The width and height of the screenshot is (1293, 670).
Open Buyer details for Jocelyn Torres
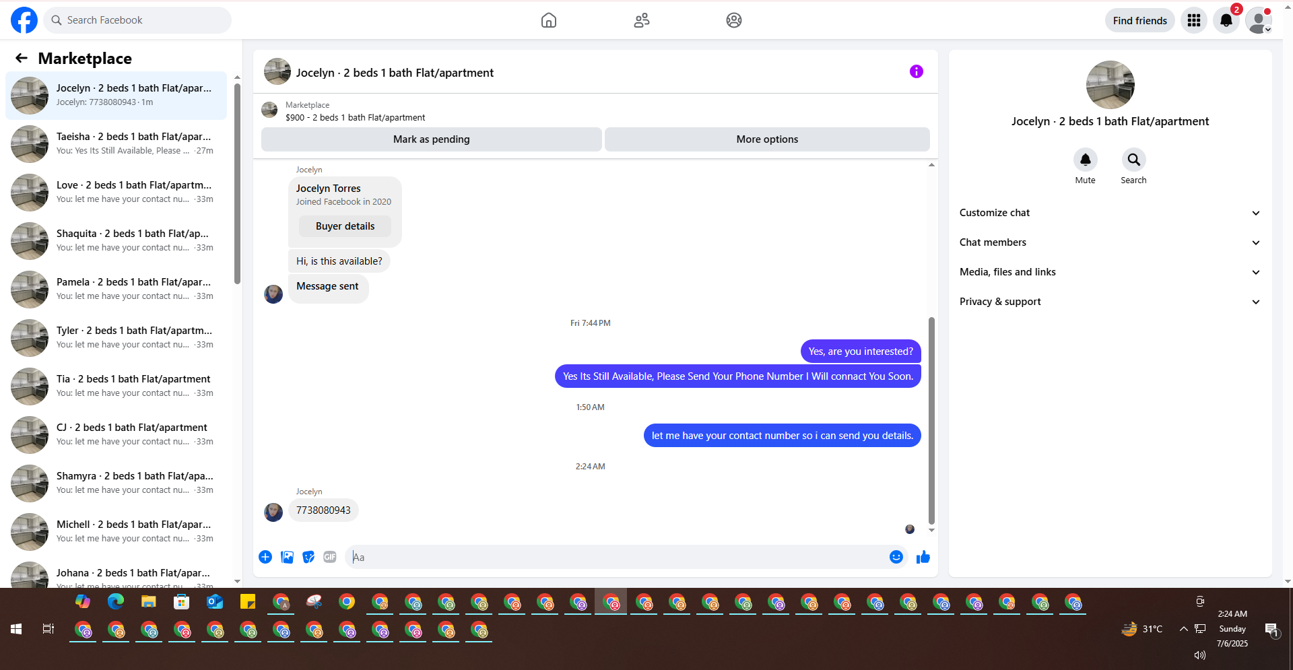pos(345,226)
